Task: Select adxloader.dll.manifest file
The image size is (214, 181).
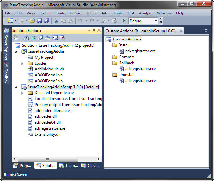Action: [54, 111]
